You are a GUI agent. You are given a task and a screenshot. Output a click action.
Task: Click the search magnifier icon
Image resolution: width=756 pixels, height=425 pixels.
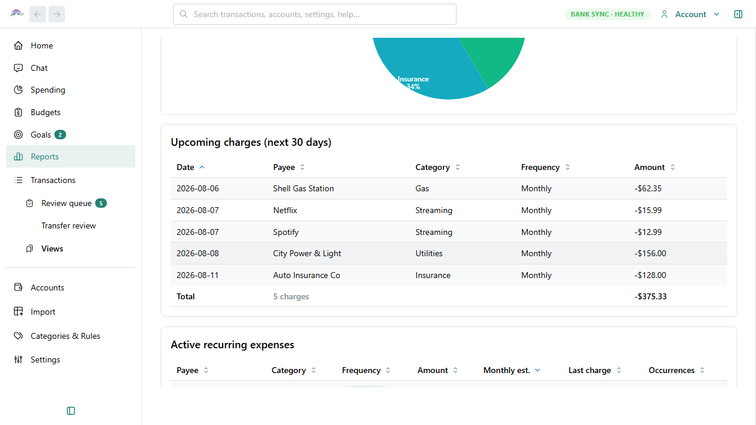184,14
